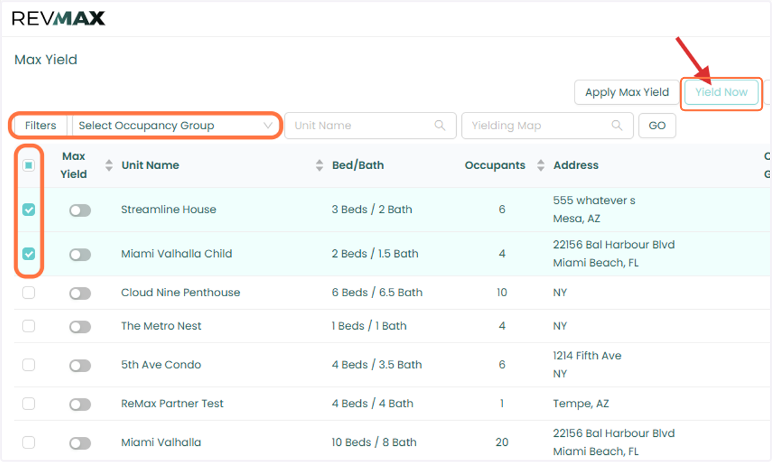This screenshot has height=462, width=772.
Task: Click the Cloud Nine Penthouse unit name
Action: (180, 292)
